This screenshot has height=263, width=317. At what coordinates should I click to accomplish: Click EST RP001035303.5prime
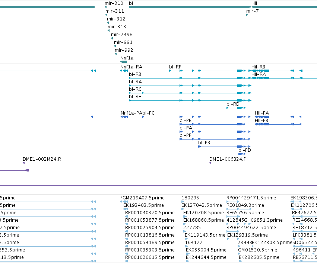tap(127, 254)
